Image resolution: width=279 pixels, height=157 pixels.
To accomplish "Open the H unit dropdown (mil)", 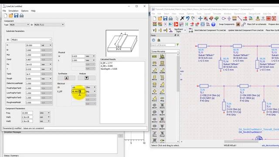I will 51,45.
